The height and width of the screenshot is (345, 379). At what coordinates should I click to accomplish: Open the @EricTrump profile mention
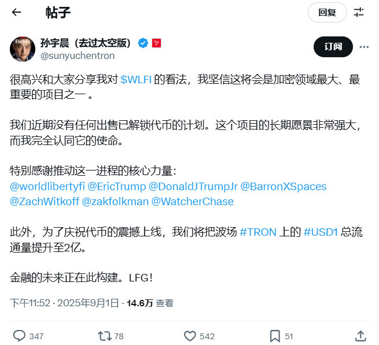117,187
